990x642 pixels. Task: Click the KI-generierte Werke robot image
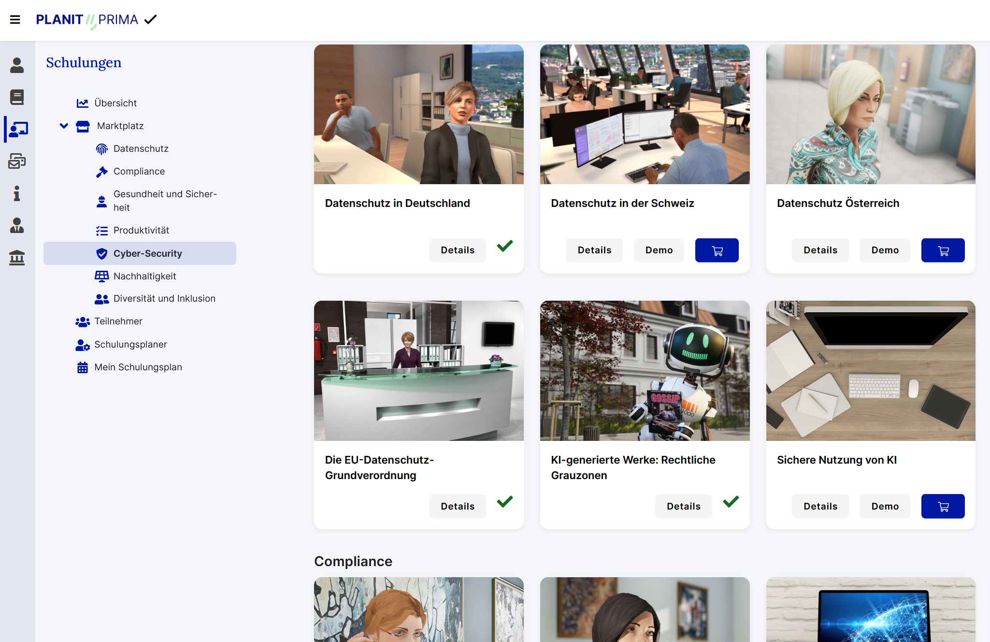[x=645, y=371]
